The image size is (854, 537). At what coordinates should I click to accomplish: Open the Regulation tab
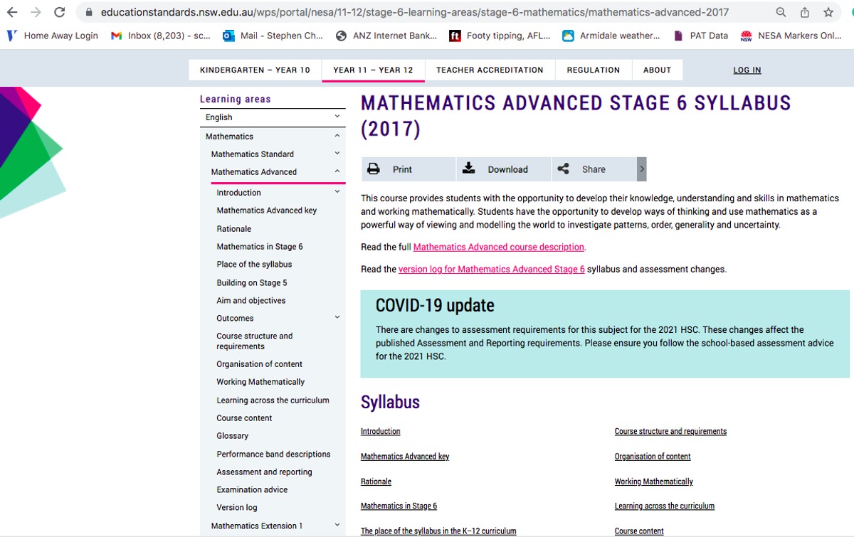coord(593,70)
